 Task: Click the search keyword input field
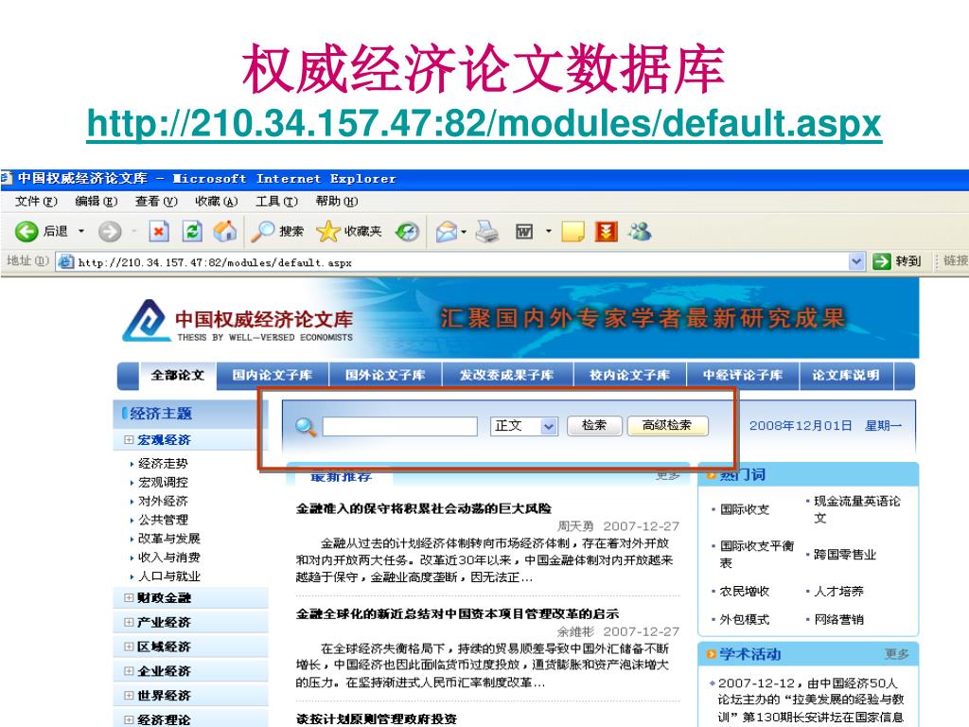click(x=400, y=426)
